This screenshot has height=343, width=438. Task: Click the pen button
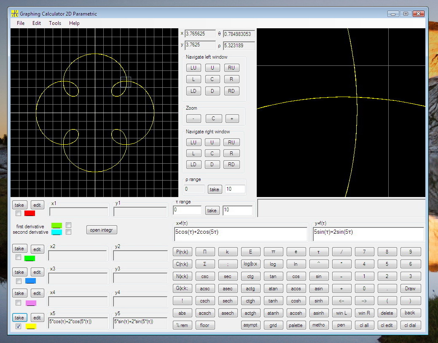pyautogui.click(x=341, y=325)
